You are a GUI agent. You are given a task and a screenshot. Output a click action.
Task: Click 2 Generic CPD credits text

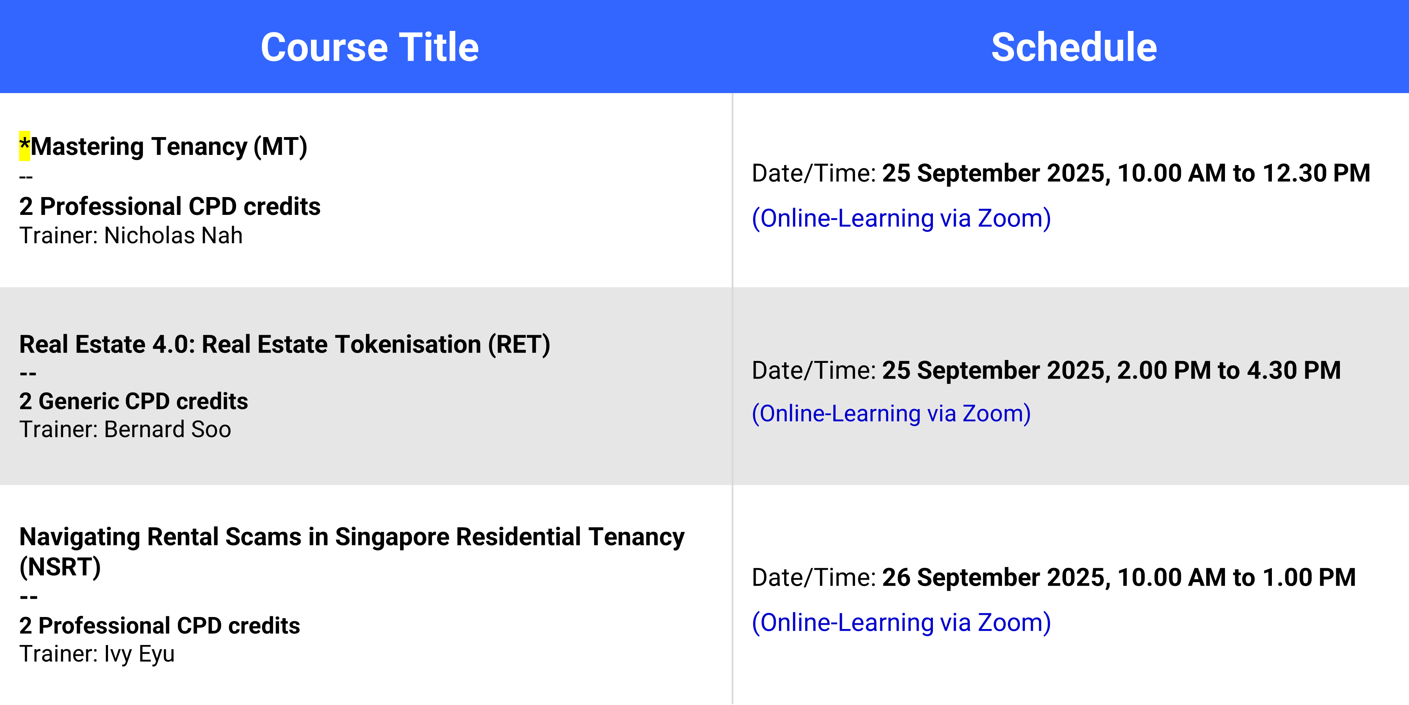tap(133, 401)
